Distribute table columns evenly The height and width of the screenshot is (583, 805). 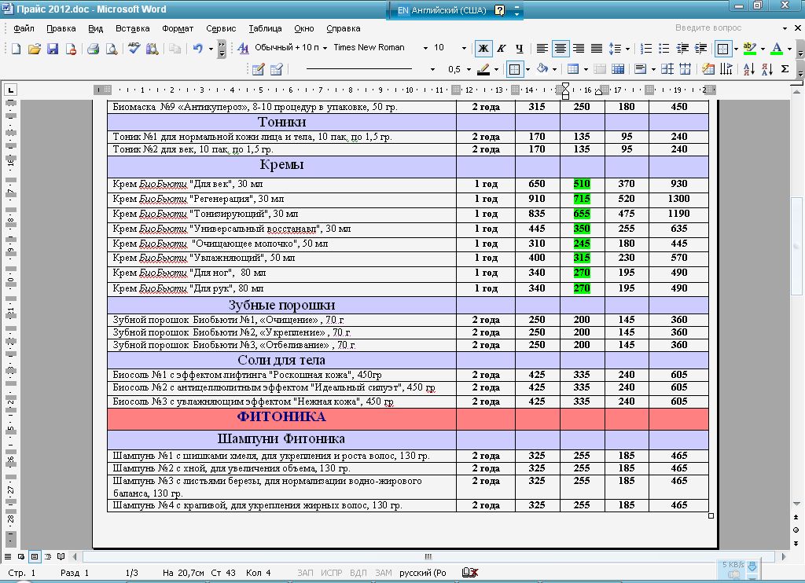pos(685,69)
